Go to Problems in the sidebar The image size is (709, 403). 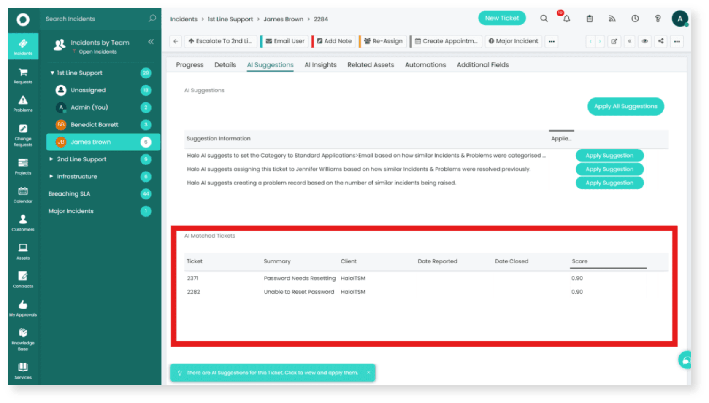click(x=23, y=103)
